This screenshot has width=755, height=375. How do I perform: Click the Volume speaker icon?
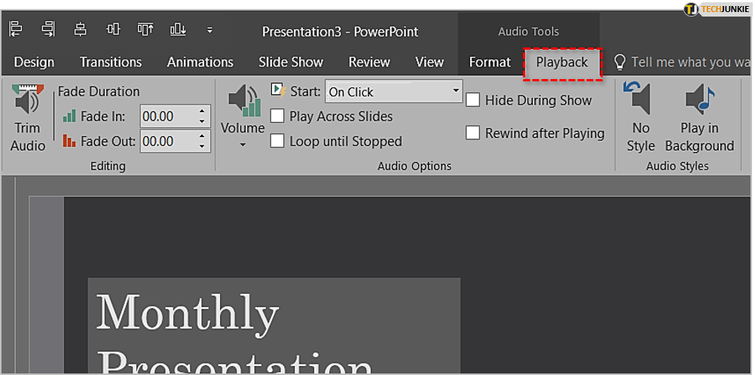coord(244,100)
